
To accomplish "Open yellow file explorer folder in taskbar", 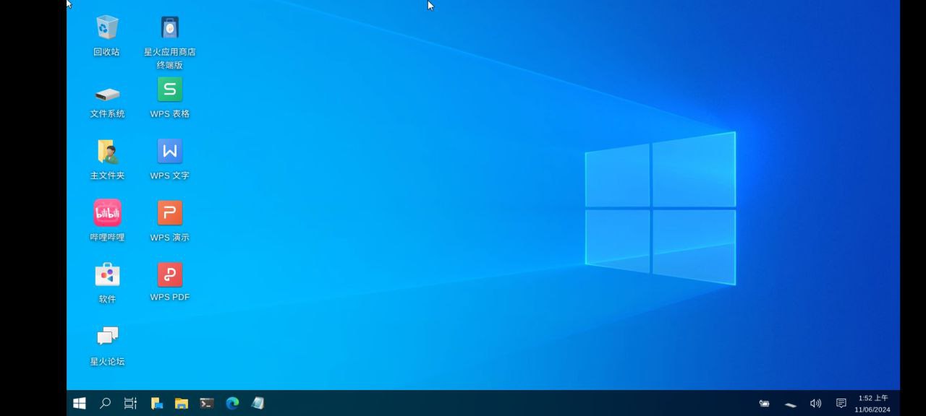I will pos(182,403).
